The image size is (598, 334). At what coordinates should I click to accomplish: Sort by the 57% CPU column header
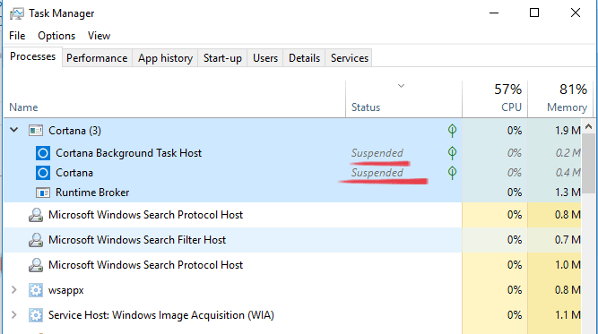click(495, 99)
